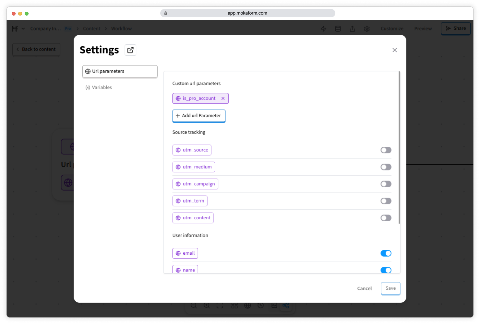Open the history clock icon on canvas toolbar

click(x=260, y=306)
